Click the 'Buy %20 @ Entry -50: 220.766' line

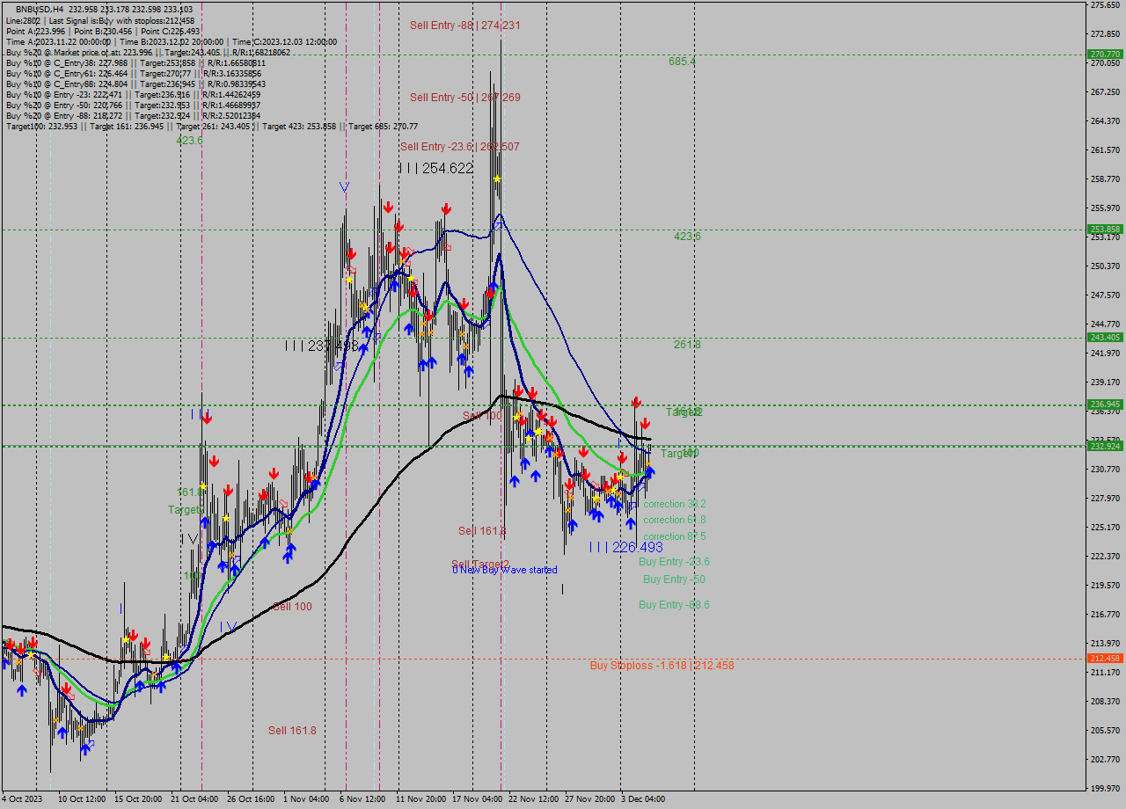tap(133, 105)
